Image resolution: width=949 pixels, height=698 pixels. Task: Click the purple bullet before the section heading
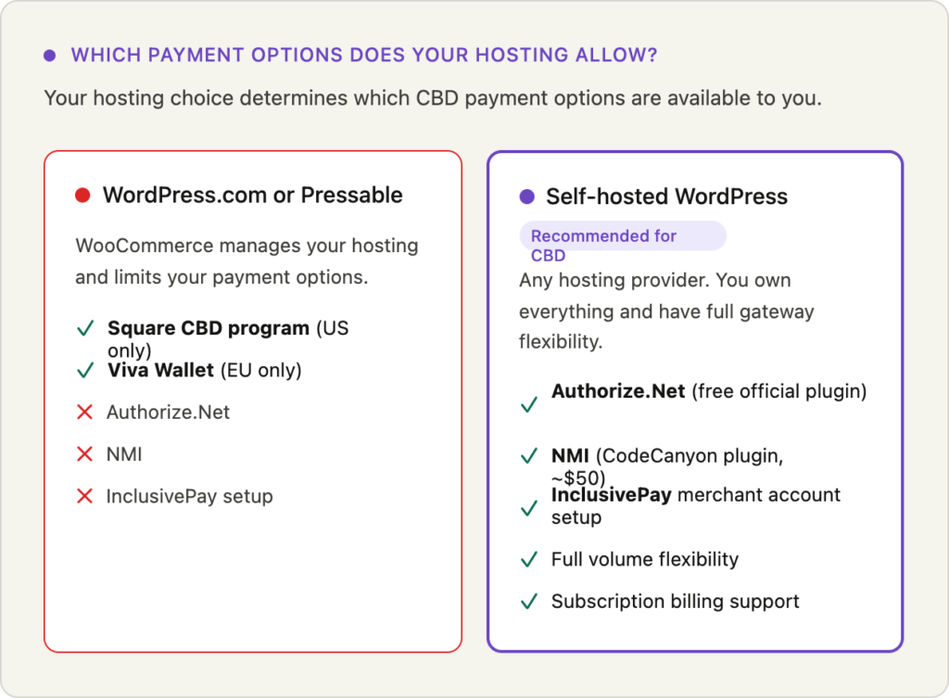50,56
